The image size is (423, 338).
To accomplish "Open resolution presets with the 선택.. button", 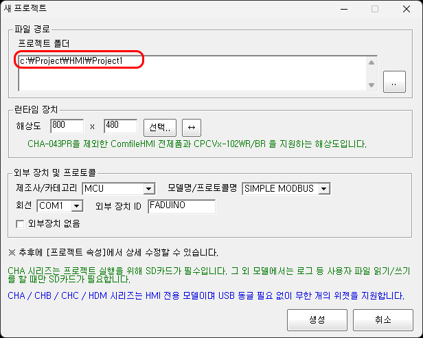I will [160, 128].
